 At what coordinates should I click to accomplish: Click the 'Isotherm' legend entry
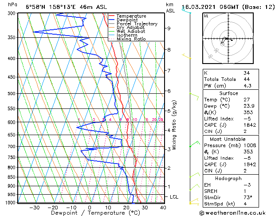(127, 35)
